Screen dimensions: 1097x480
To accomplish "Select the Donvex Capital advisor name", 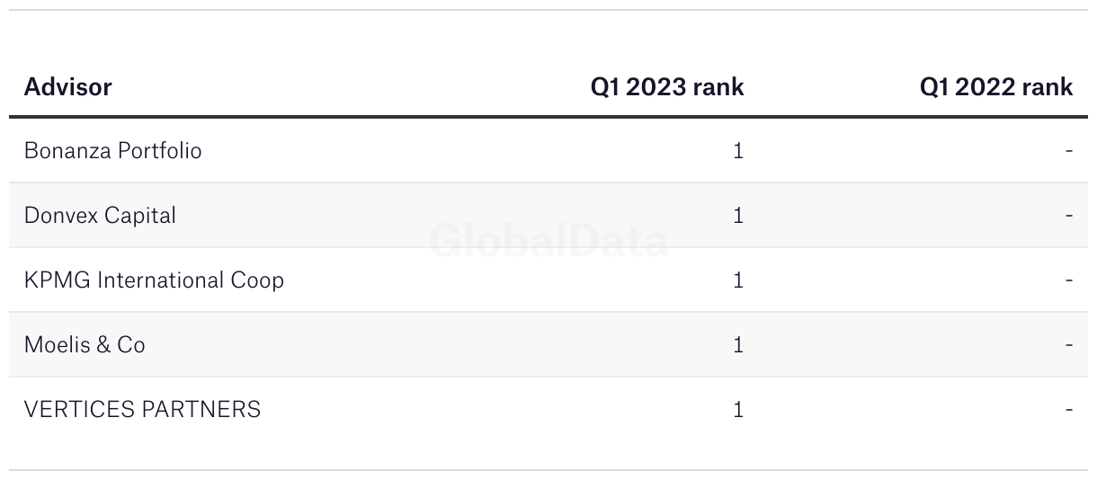I will point(101,215).
